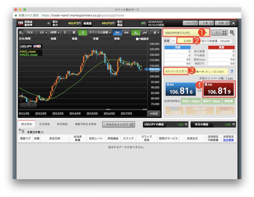Expand テクニカル指標 indicators dropdown
254x197 pixels.
[100, 32]
